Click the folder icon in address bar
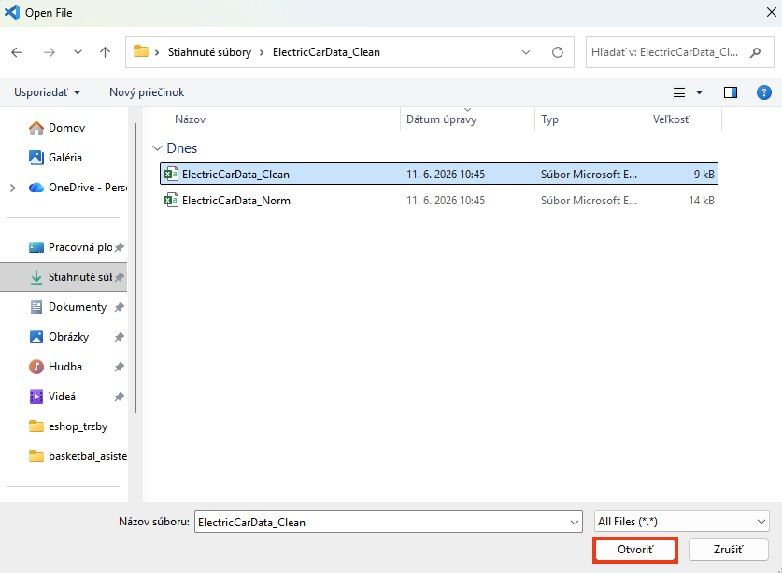782x573 pixels. [x=141, y=51]
